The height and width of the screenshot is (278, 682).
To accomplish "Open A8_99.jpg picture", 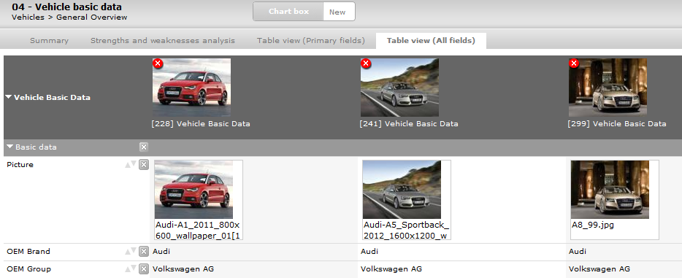I will click(610, 190).
